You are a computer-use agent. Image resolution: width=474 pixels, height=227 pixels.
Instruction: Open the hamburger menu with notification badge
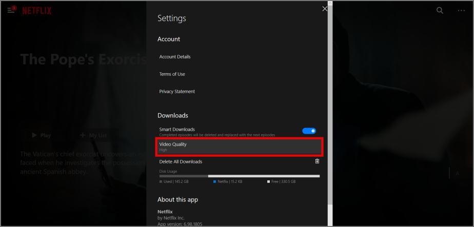pos(12,10)
